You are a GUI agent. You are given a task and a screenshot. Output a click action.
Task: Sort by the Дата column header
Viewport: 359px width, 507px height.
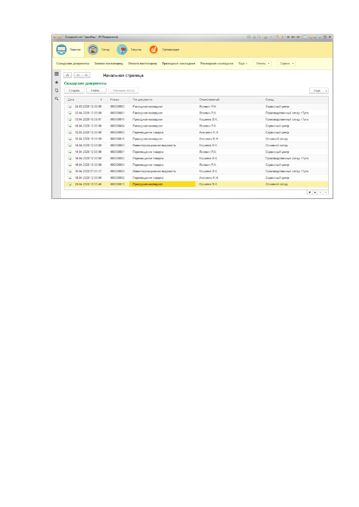(85, 99)
